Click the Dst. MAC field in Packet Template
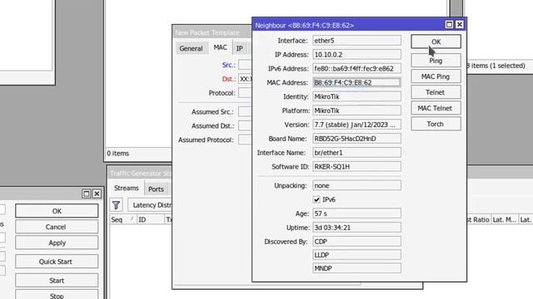 (245, 79)
